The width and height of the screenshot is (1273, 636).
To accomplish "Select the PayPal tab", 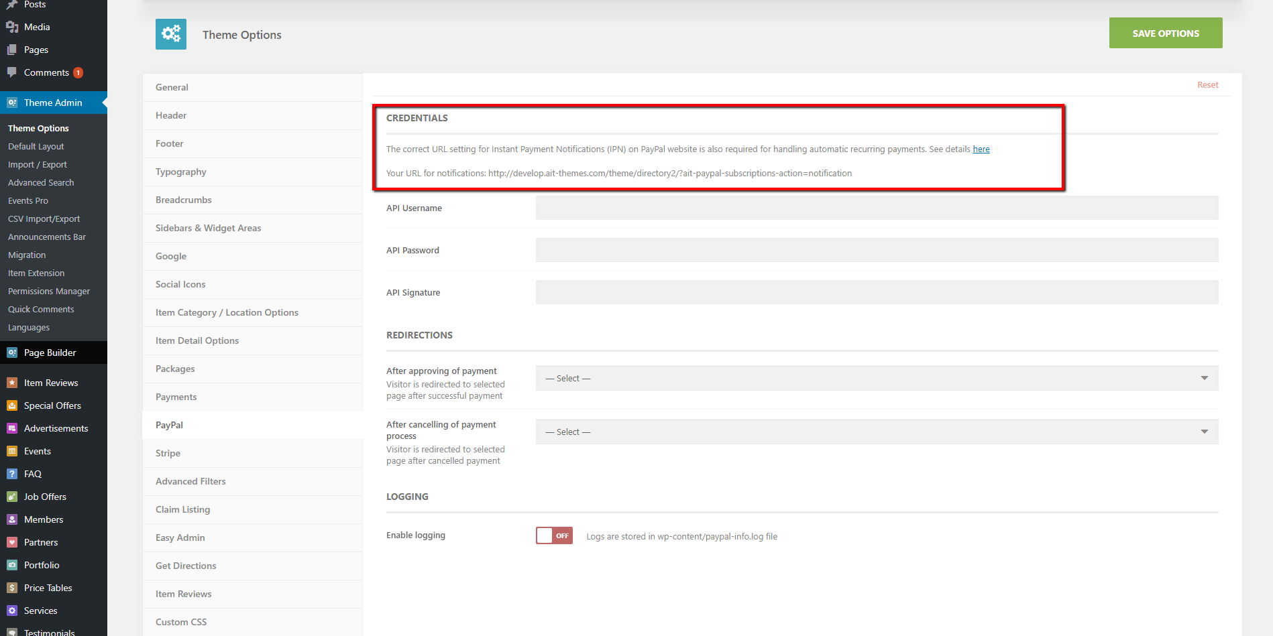I will (x=252, y=425).
